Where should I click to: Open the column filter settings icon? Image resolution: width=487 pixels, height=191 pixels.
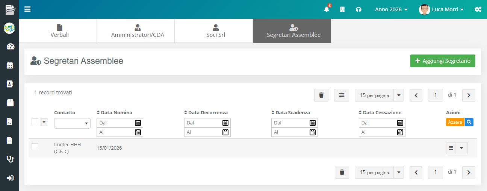(x=341, y=95)
